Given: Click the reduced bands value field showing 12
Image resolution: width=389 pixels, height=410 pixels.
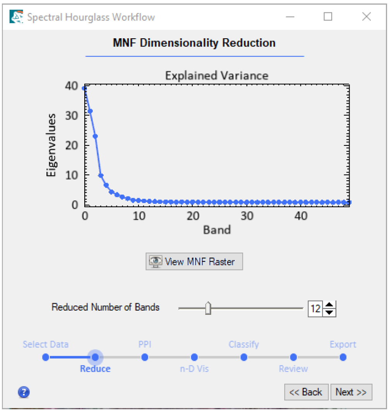Looking at the screenshot, I should pos(315,309).
